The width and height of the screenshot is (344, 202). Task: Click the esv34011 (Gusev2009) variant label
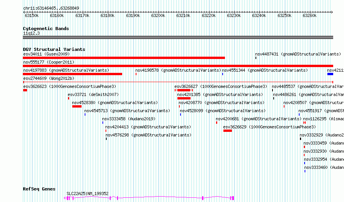(46, 54)
